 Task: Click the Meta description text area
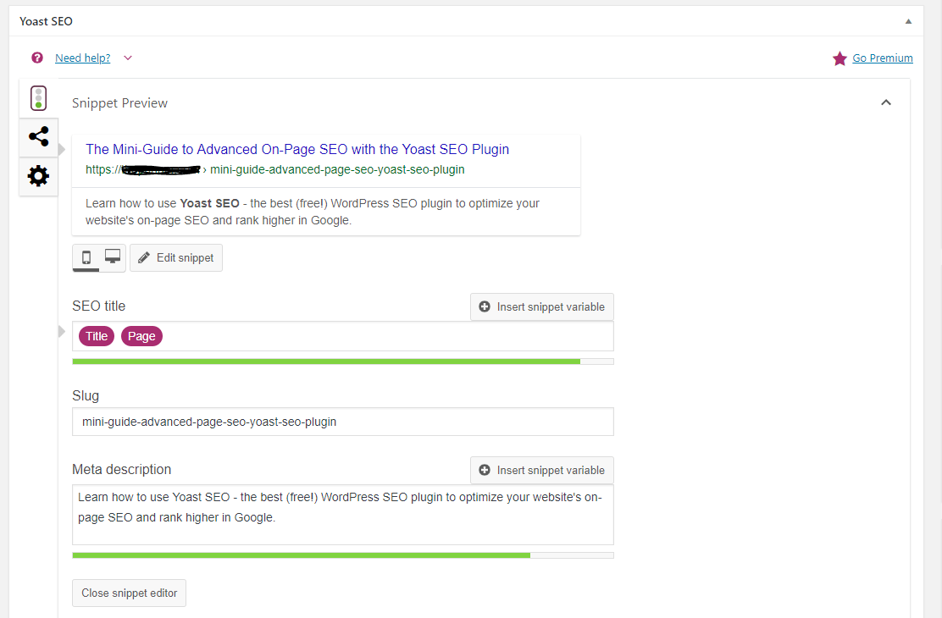click(343, 515)
